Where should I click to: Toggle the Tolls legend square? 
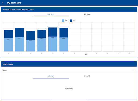tap(71, 20)
